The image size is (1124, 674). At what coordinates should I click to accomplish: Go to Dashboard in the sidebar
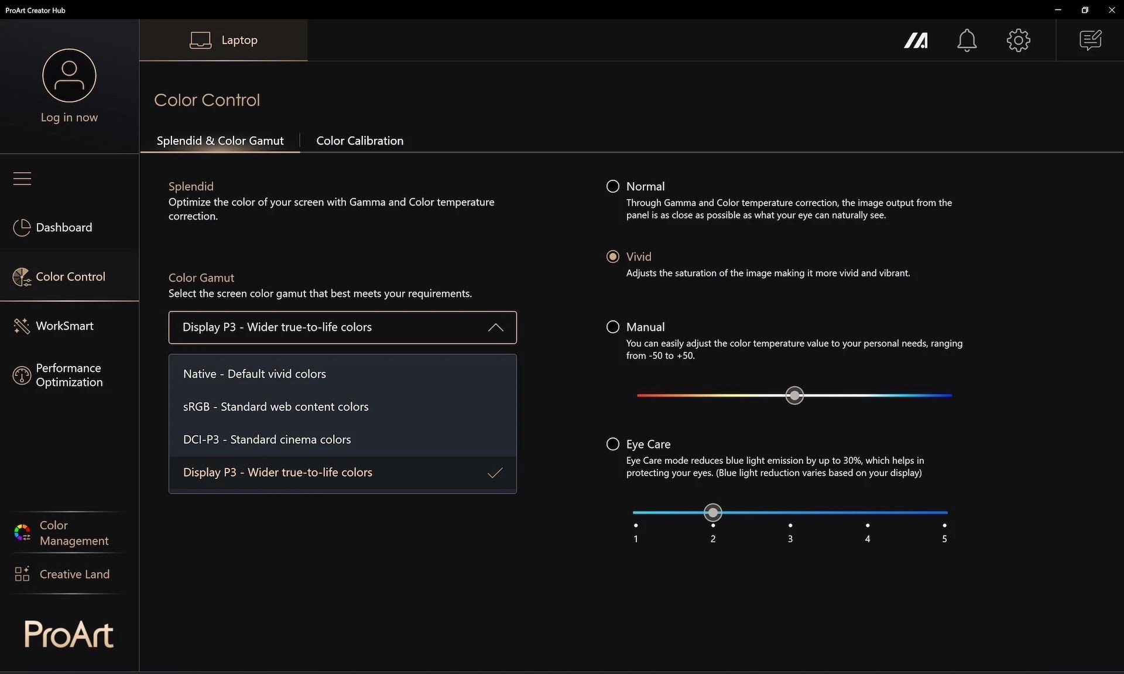[x=64, y=228]
